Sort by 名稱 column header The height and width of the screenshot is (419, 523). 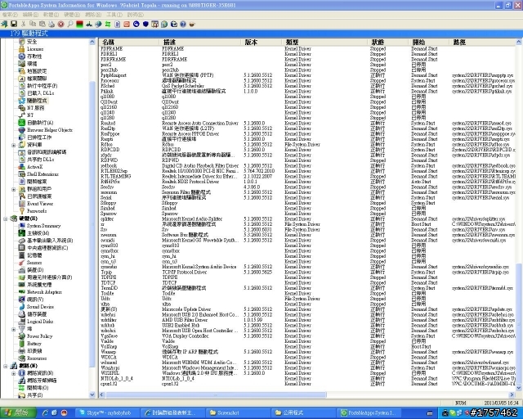(x=129, y=42)
